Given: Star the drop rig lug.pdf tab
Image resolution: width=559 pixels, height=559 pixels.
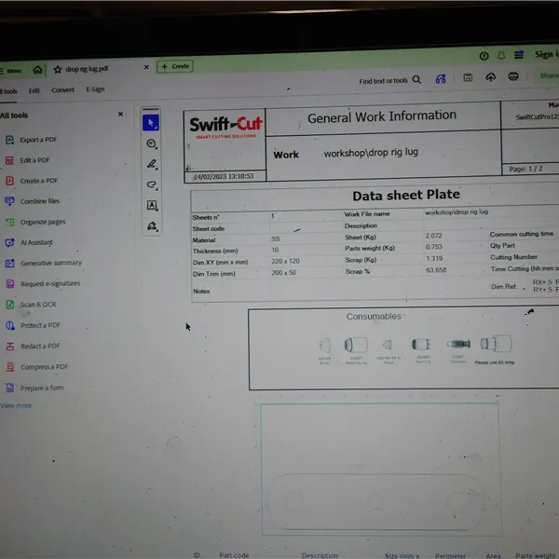Looking at the screenshot, I should click(58, 70).
